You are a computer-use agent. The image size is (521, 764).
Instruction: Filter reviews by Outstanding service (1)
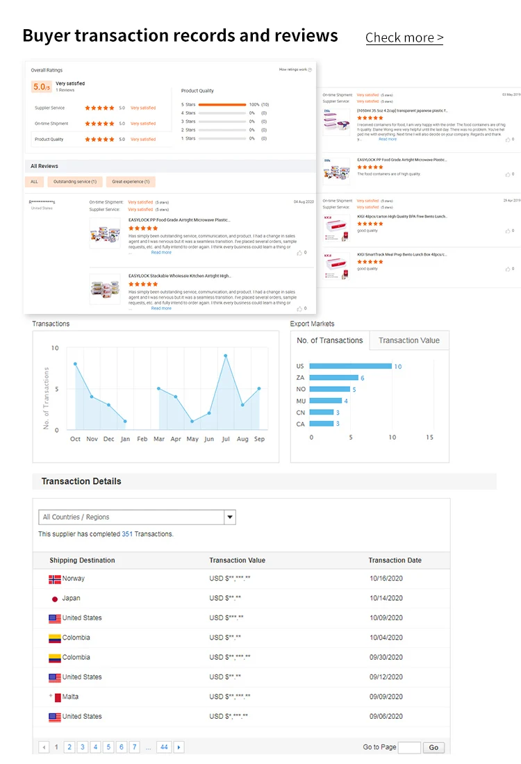point(74,182)
